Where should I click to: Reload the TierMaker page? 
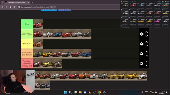click(10, 7)
